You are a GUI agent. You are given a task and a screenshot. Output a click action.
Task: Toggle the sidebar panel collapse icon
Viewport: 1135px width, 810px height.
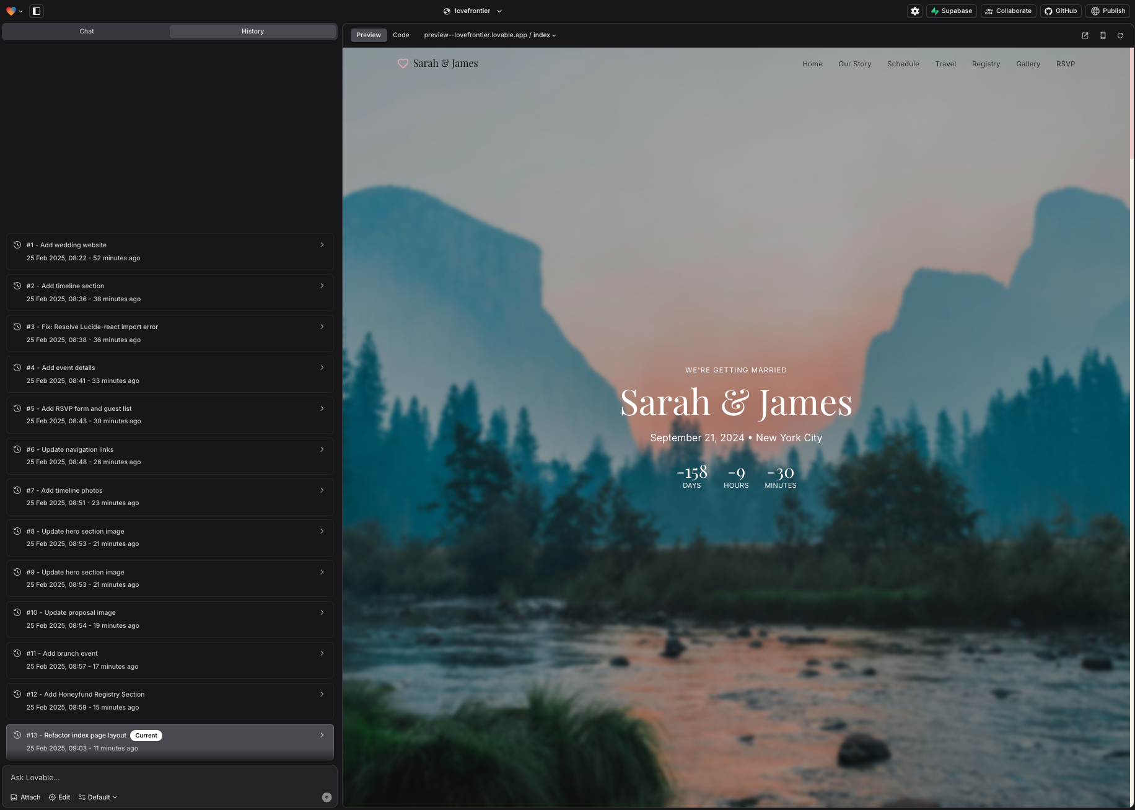click(x=37, y=11)
